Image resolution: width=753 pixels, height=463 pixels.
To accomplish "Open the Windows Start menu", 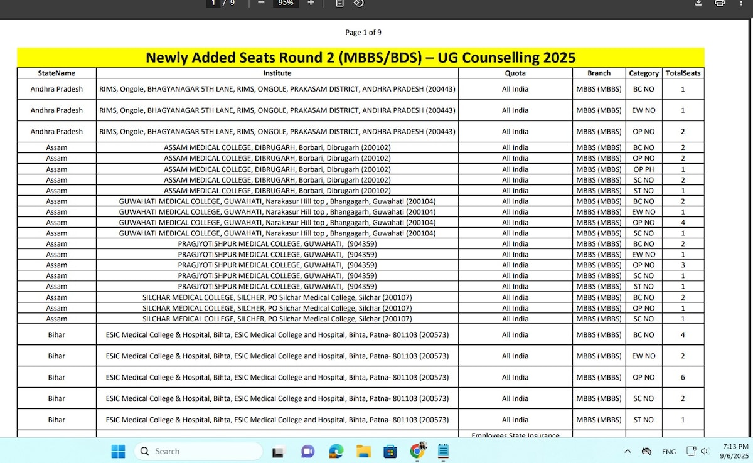I will click(x=118, y=451).
